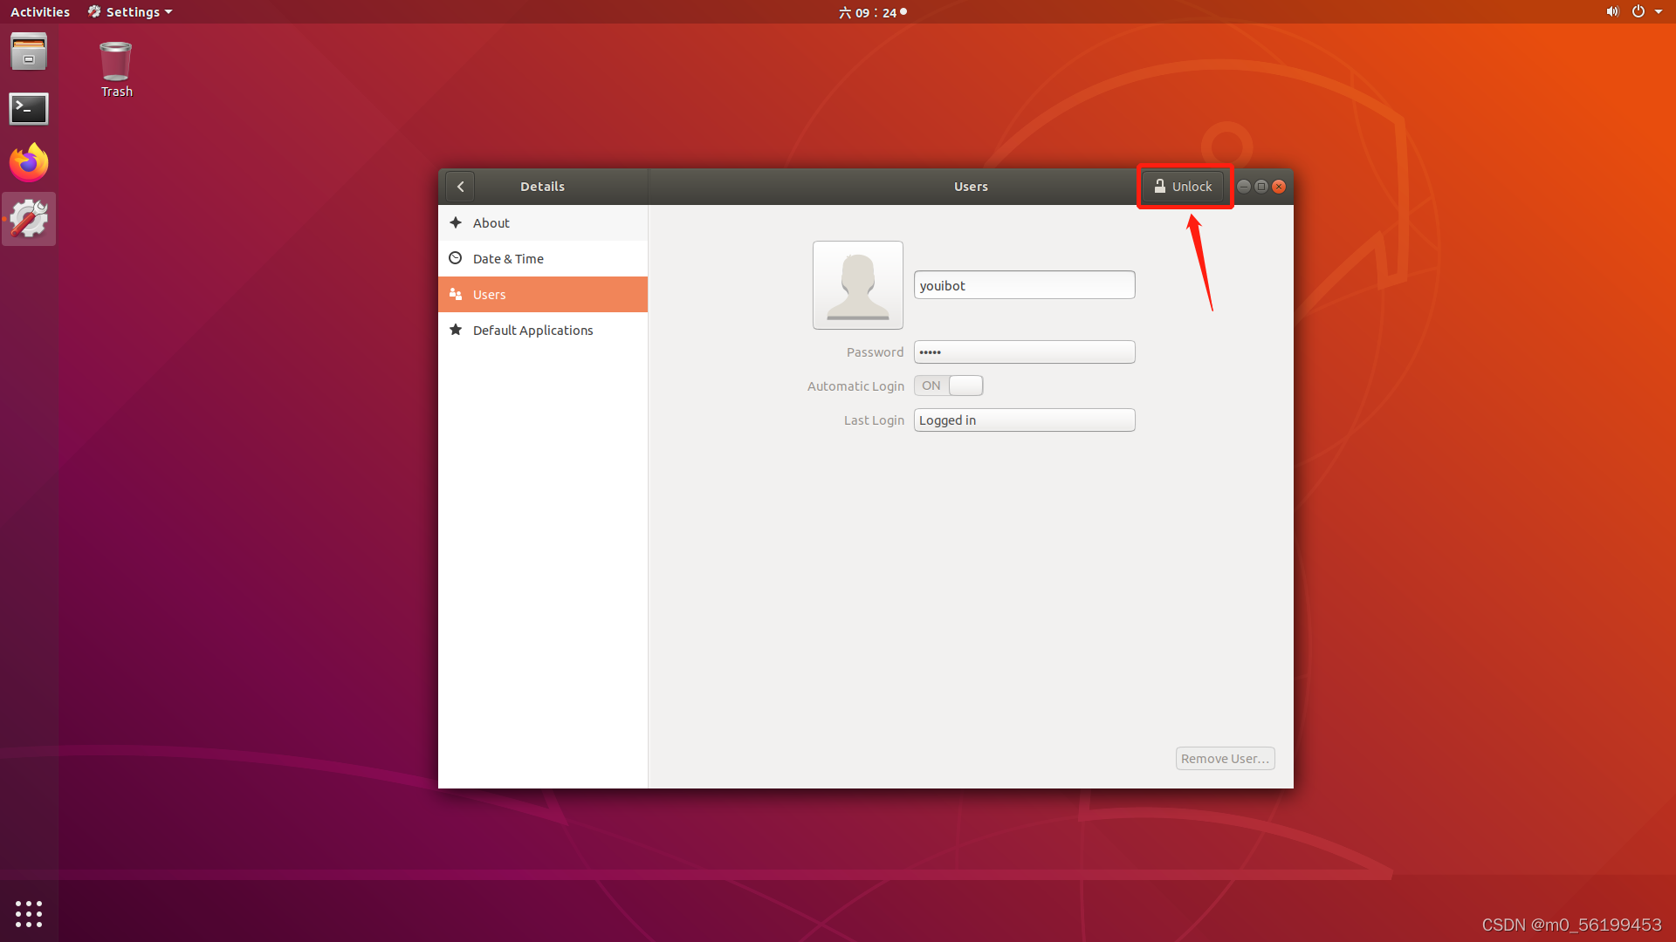Click the Settings tools icon in dock
1676x942 pixels.
[29, 219]
